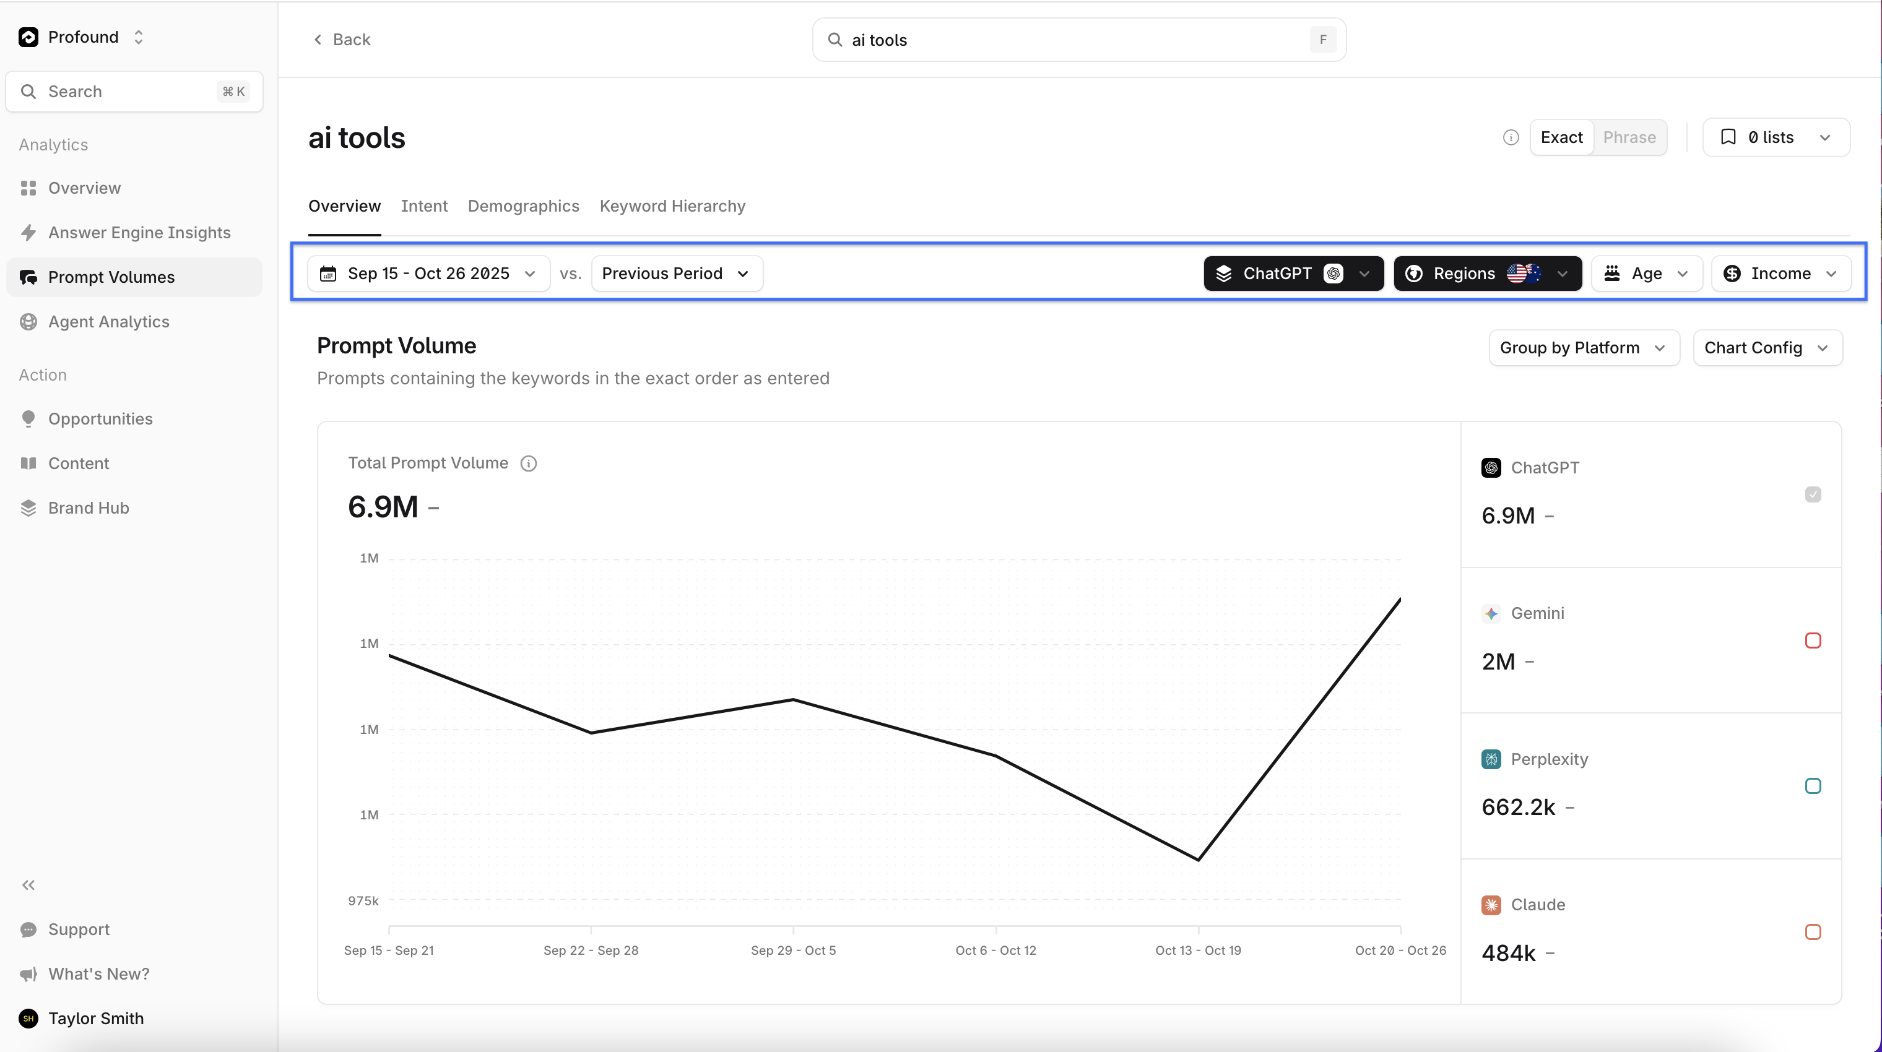Click the calendar icon in date range picker
The height and width of the screenshot is (1052, 1882).
click(328, 274)
